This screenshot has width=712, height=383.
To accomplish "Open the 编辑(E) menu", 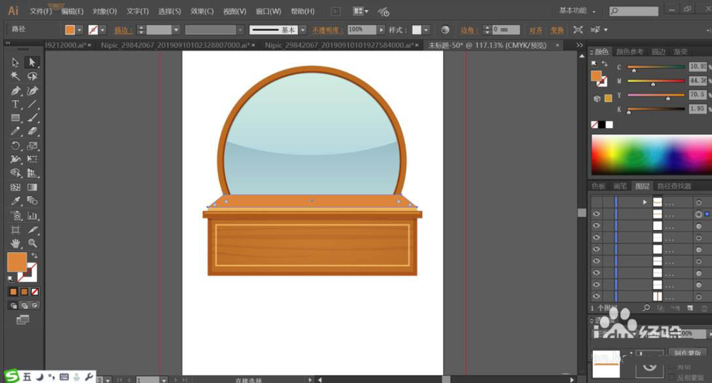I will (72, 11).
